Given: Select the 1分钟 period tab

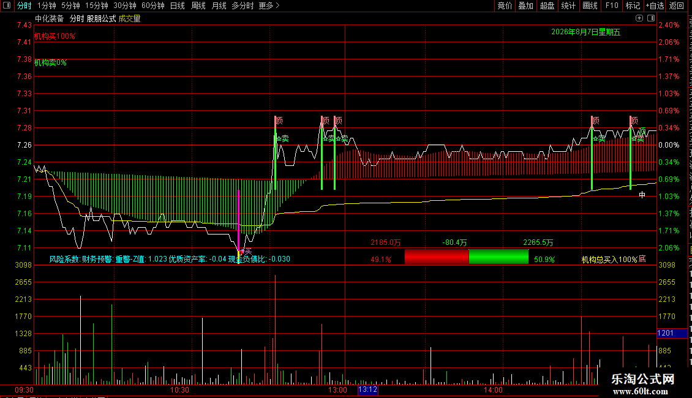Looking at the screenshot, I should click(x=47, y=6).
